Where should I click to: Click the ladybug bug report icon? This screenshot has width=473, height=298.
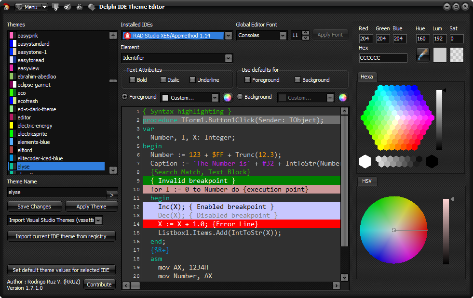tap(80, 7)
